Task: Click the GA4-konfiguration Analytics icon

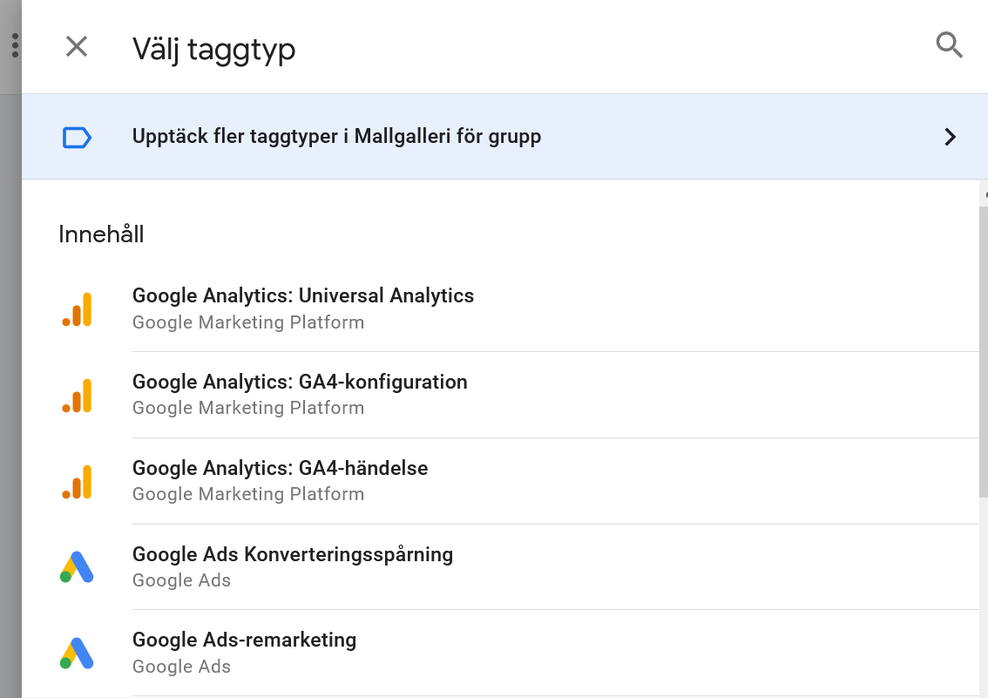Action: (78, 395)
